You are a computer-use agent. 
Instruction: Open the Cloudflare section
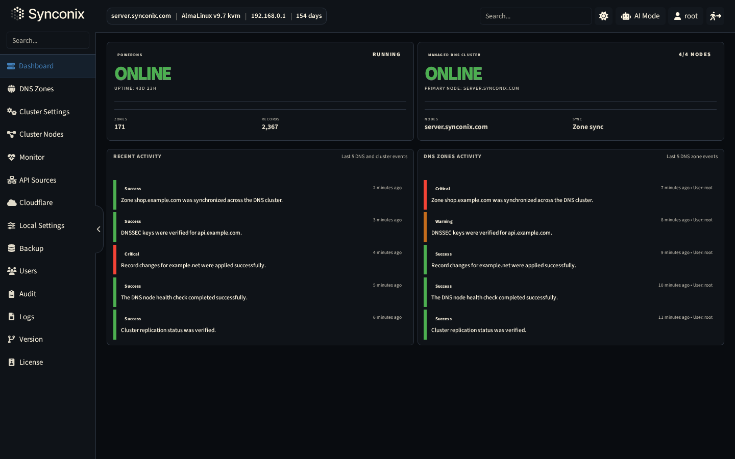pos(47,202)
